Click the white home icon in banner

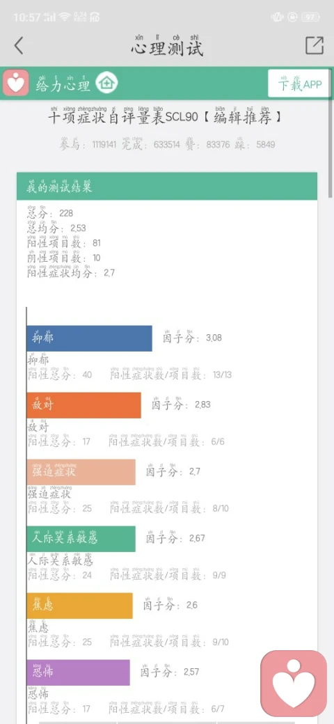point(106,84)
